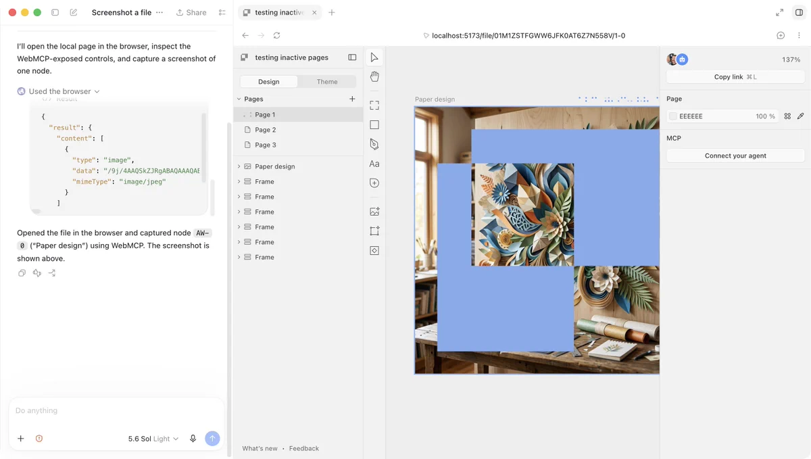Add a new page with the plus icon

(x=352, y=99)
